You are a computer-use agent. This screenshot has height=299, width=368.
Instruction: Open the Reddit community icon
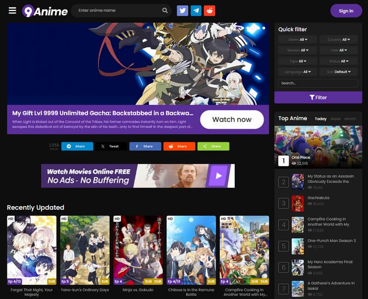coord(210,10)
